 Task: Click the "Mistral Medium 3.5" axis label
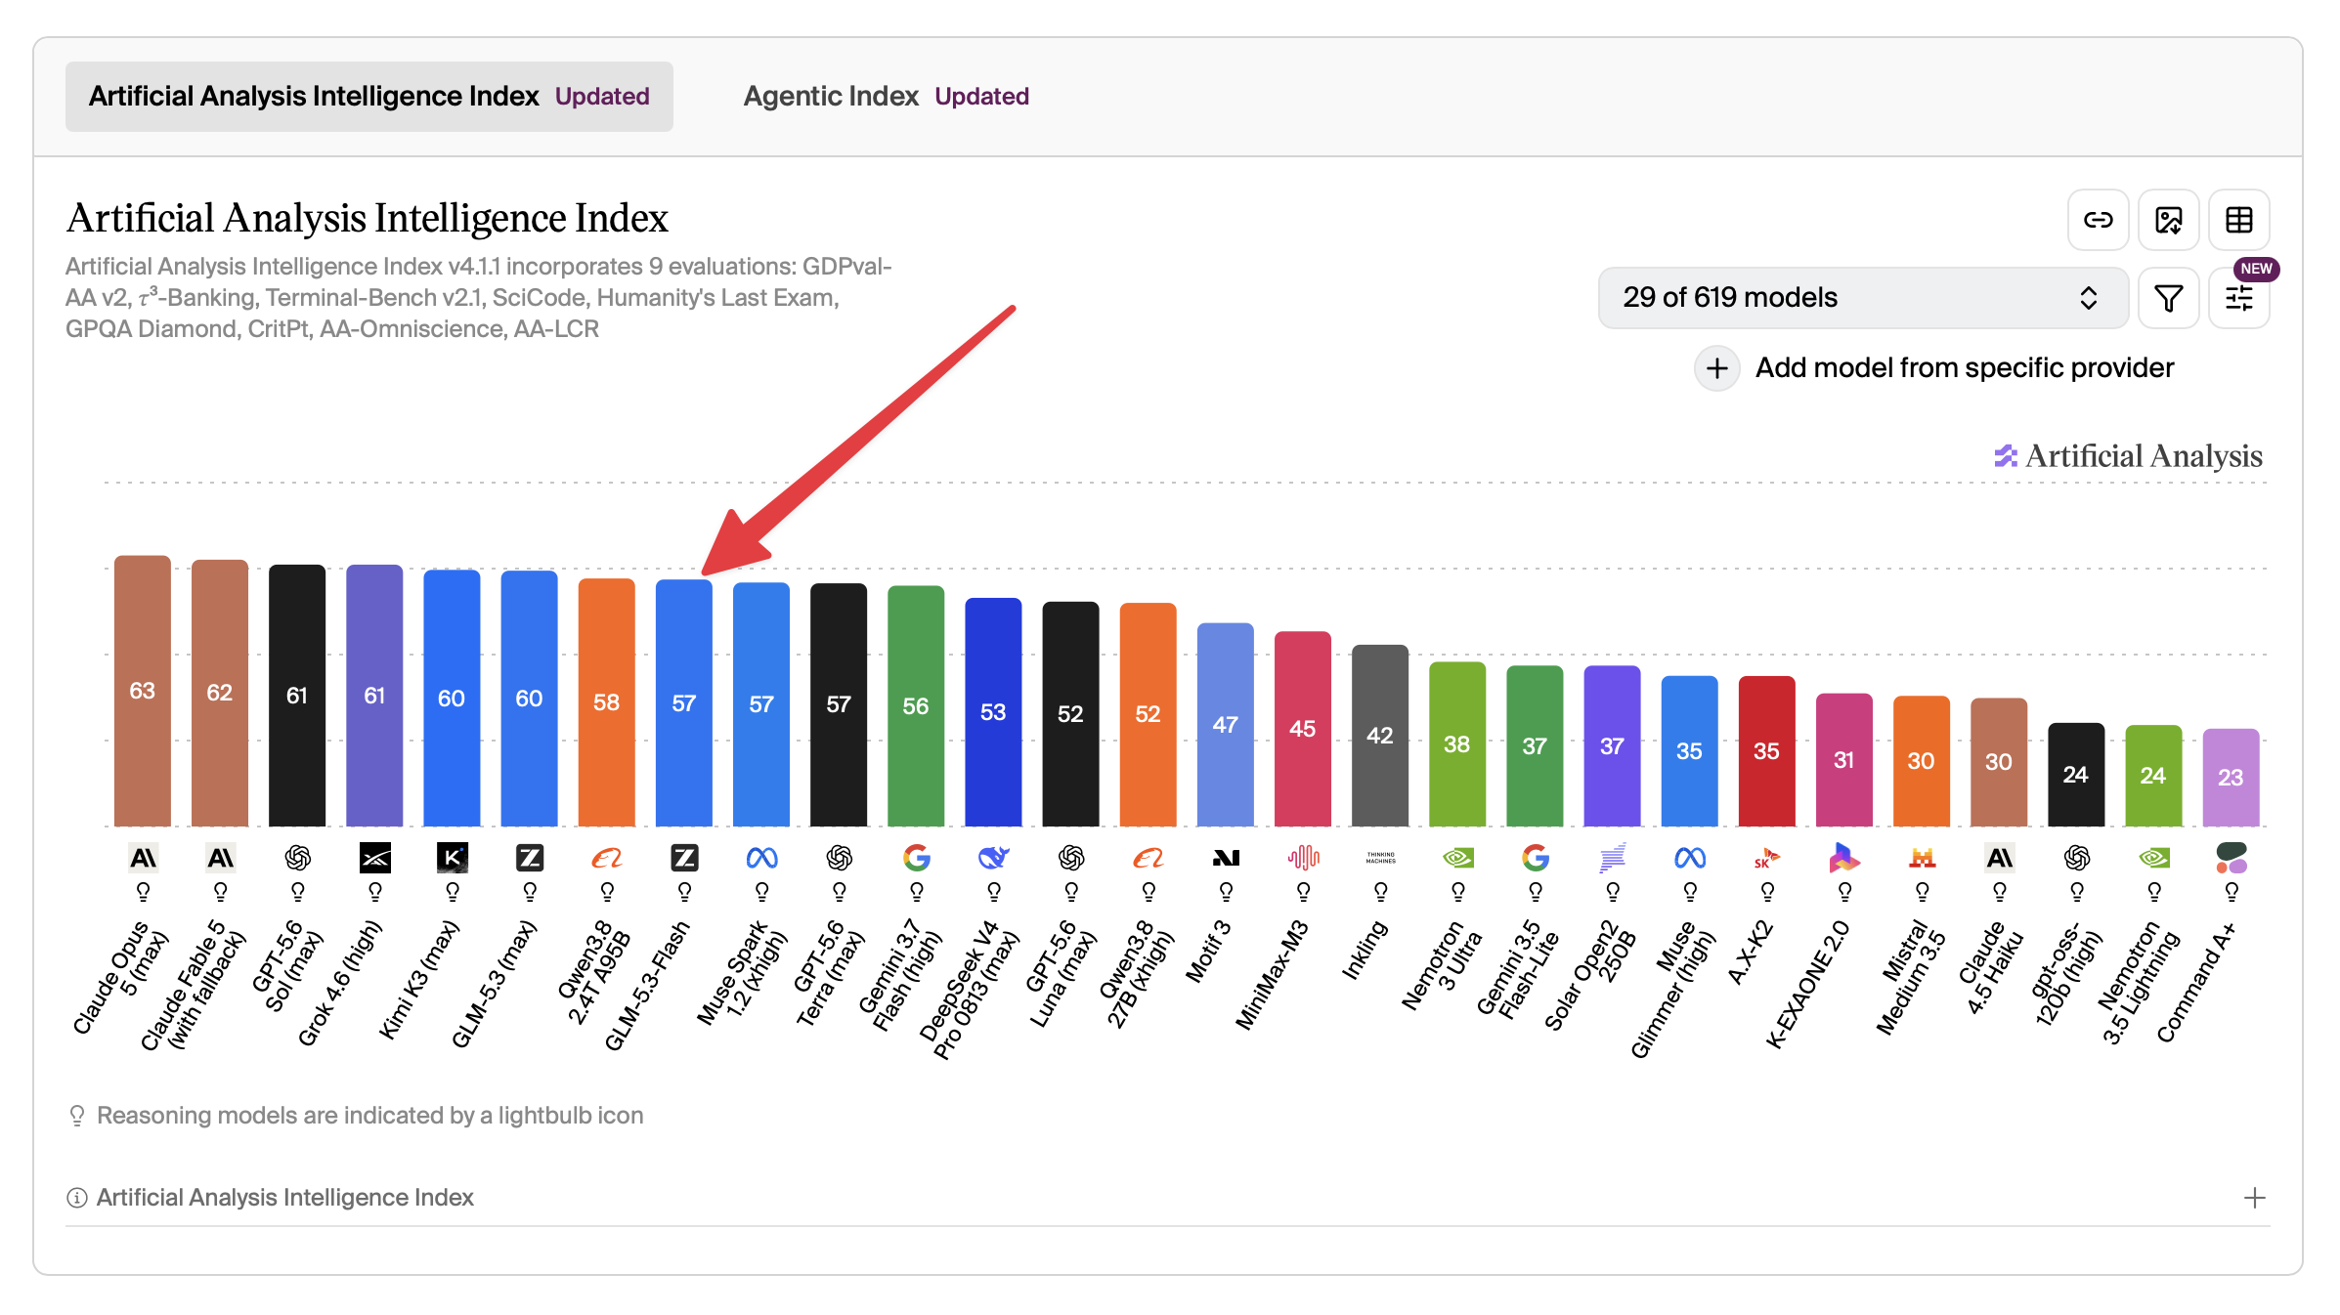(1911, 978)
